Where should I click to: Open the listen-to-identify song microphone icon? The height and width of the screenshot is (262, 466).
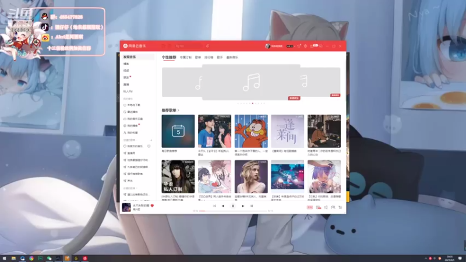coord(207,46)
